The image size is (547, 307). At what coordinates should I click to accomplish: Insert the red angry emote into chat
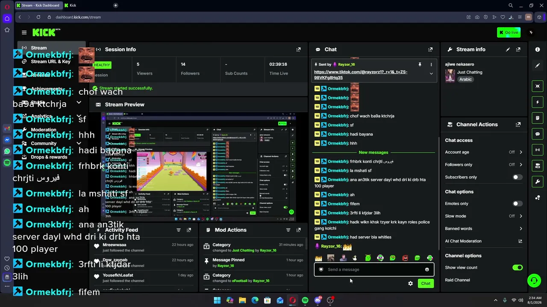[405, 258]
